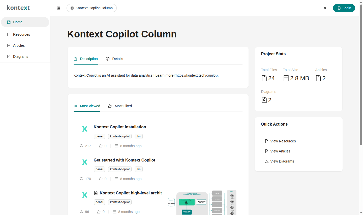Click the kontext logo

coord(18,8)
